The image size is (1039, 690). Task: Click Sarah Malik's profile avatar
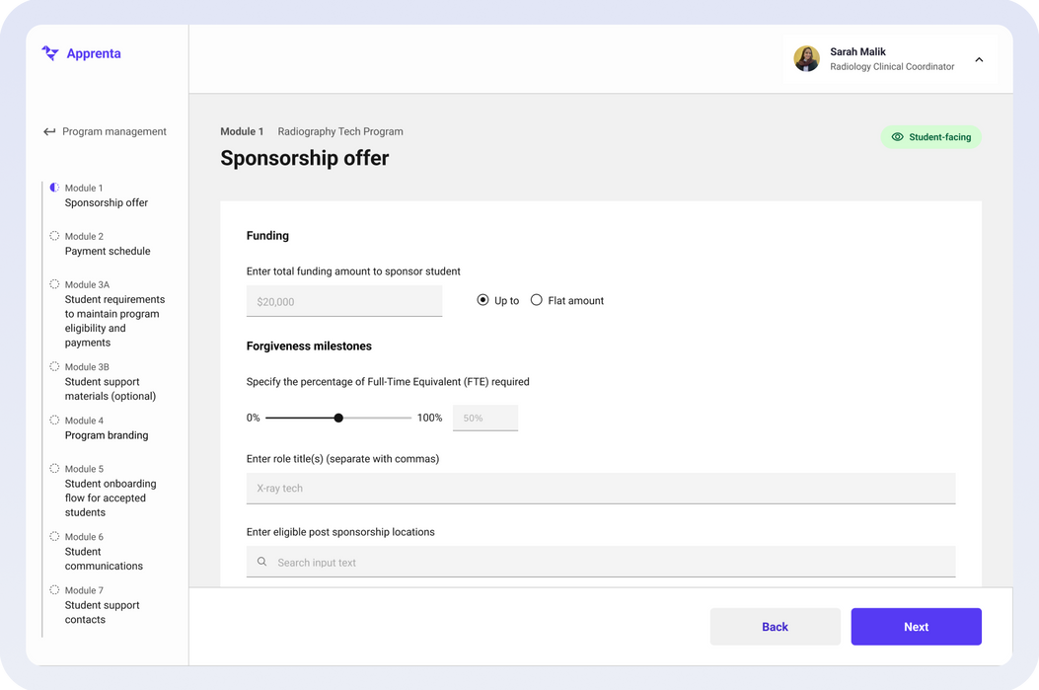point(806,59)
